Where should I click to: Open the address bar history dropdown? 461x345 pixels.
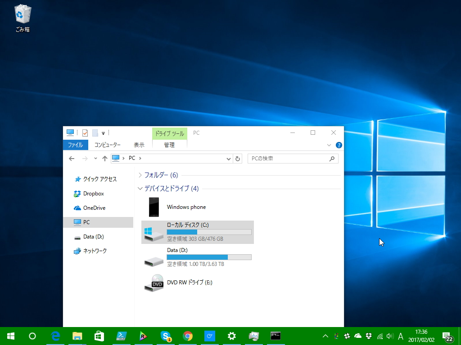pyautogui.click(x=228, y=159)
